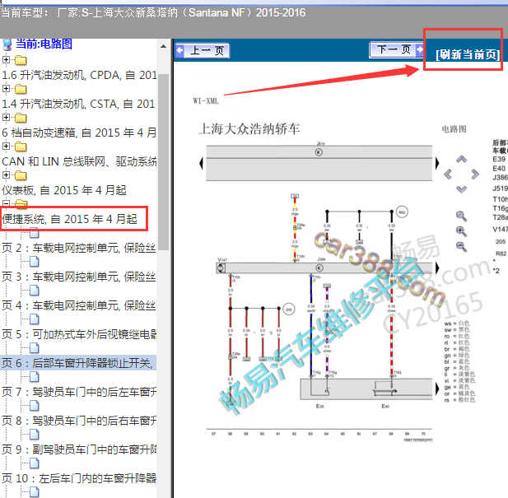508x498 pixels.
Task: Click the 上海大众浩纳轿车 title text
Action: [249, 129]
